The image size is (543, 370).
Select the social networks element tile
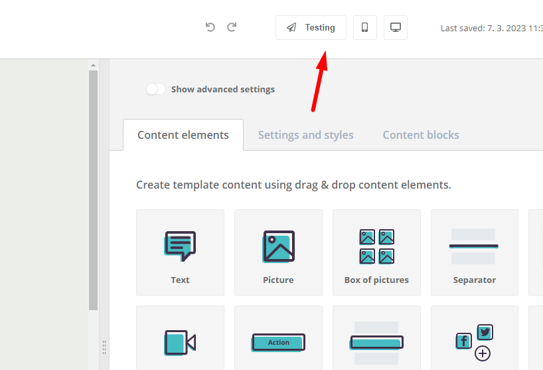[475, 337]
